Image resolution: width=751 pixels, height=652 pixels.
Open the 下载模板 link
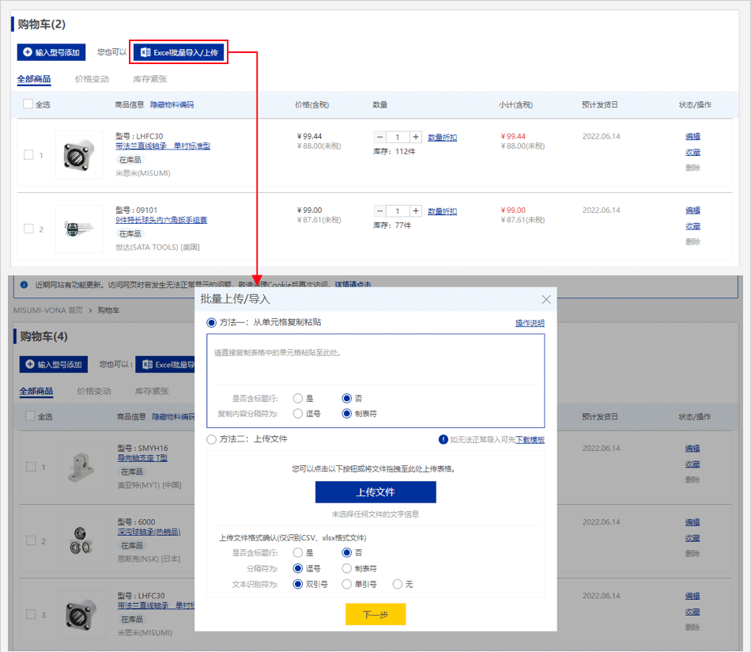click(x=530, y=440)
